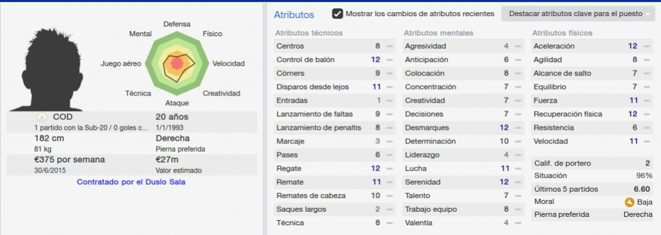The image size is (661, 235).
Task: Click the attribute polygon radar chart
Action: click(x=177, y=64)
